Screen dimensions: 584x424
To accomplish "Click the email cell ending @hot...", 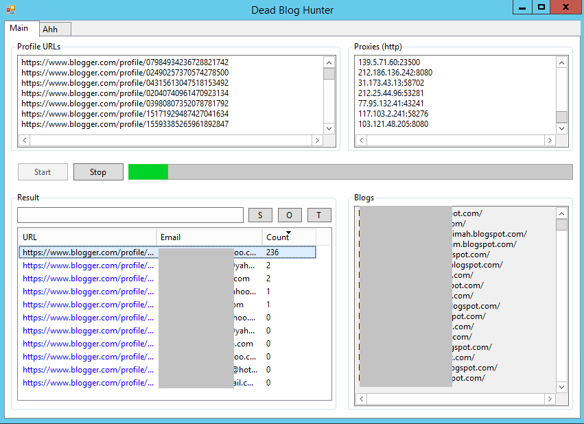I will (209, 370).
